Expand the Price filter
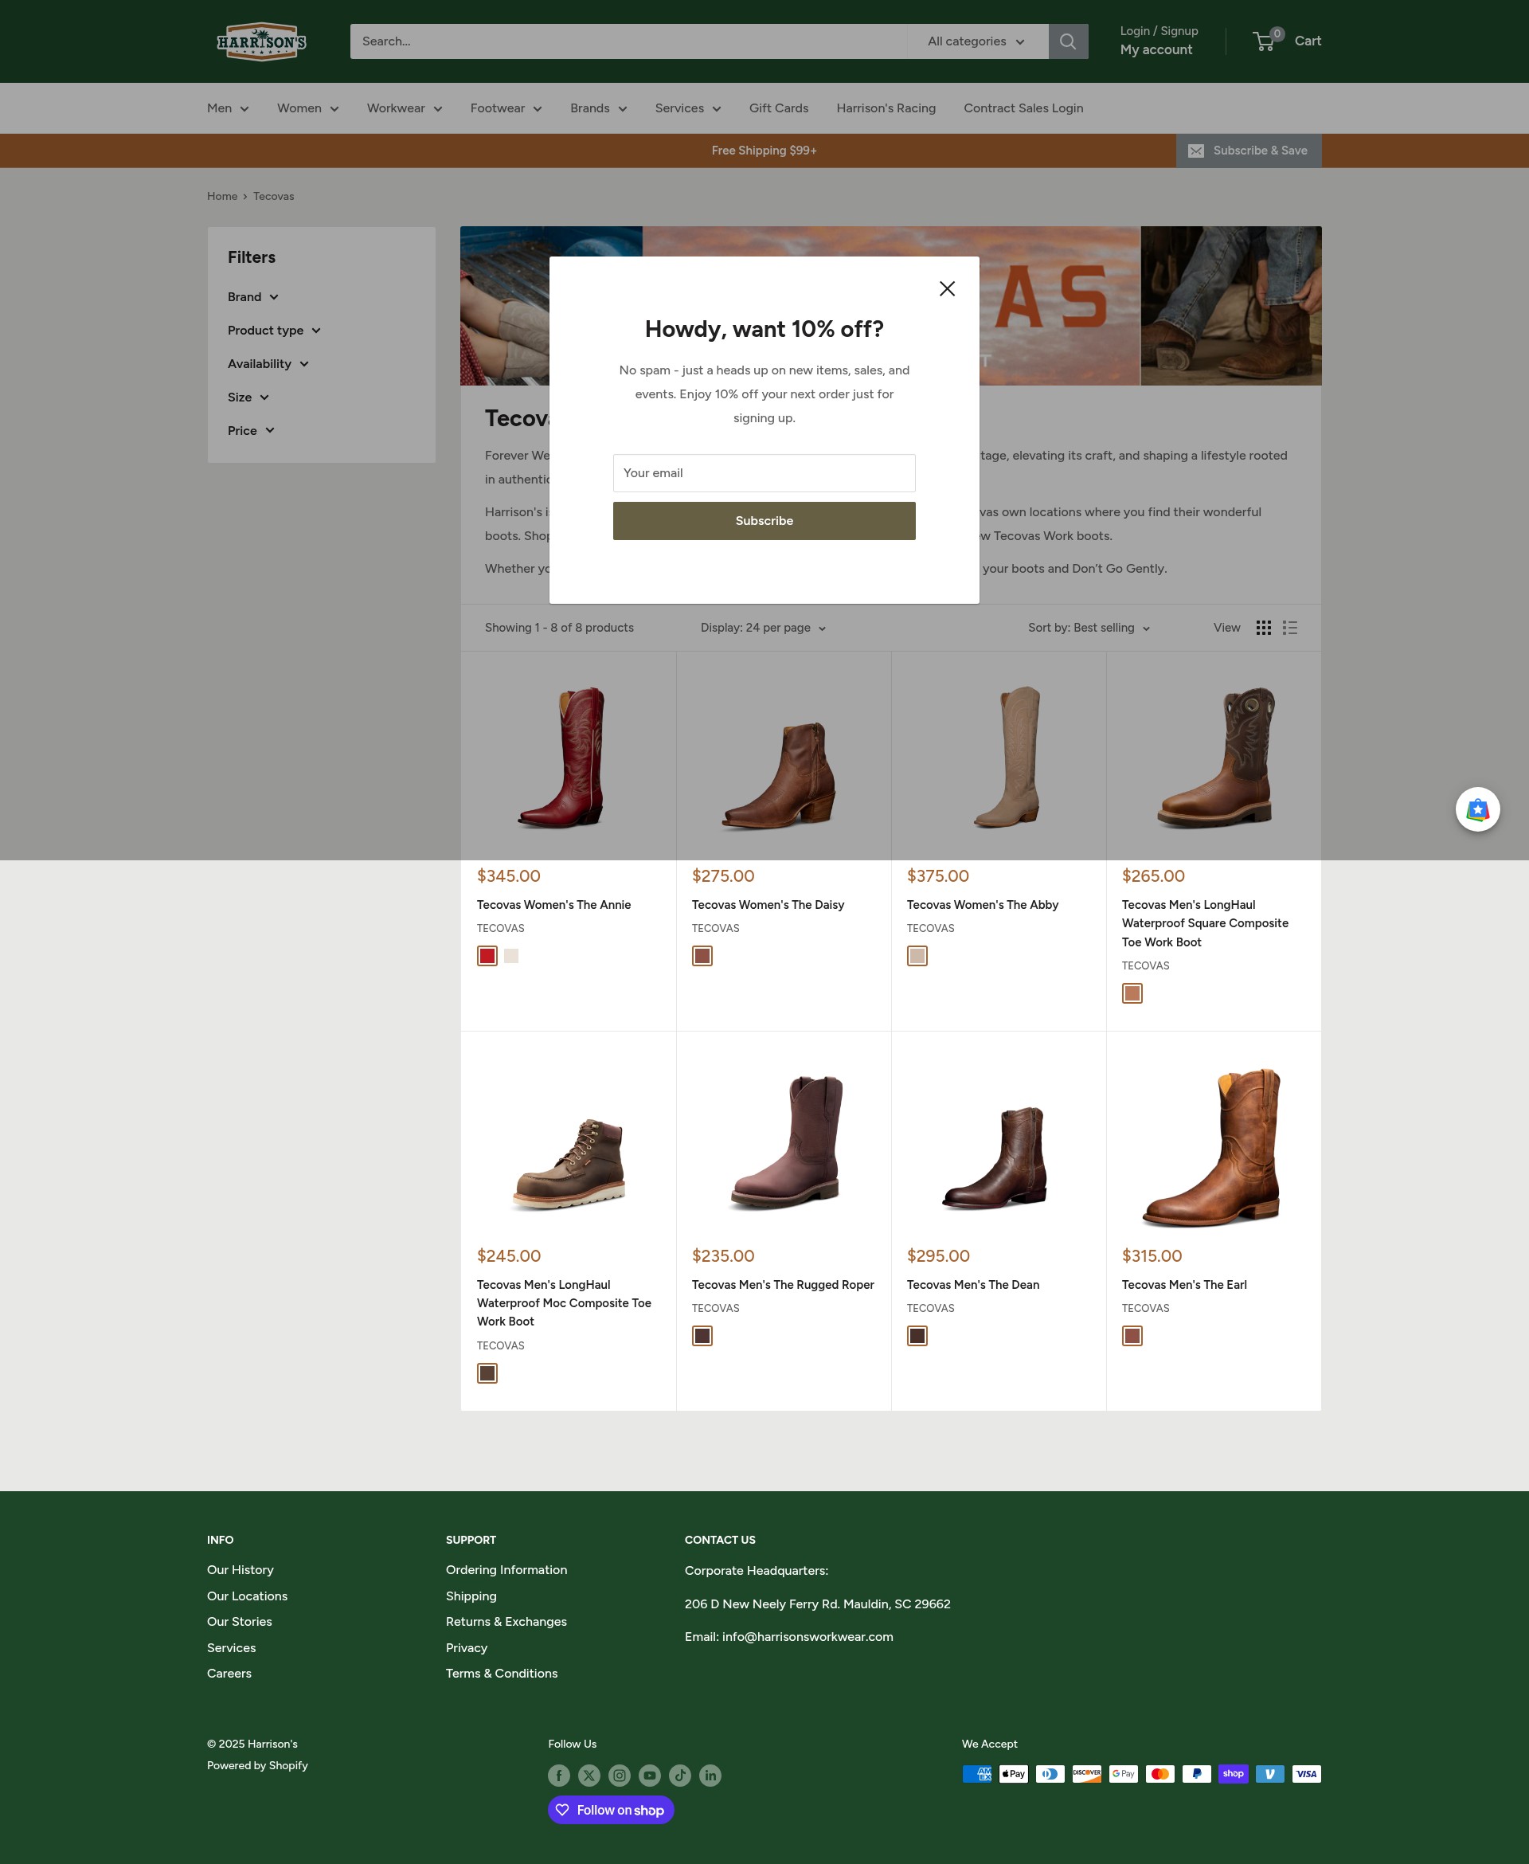This screenshot has width=1529, height=1864. pyautogui.click(x=251, y=431)
